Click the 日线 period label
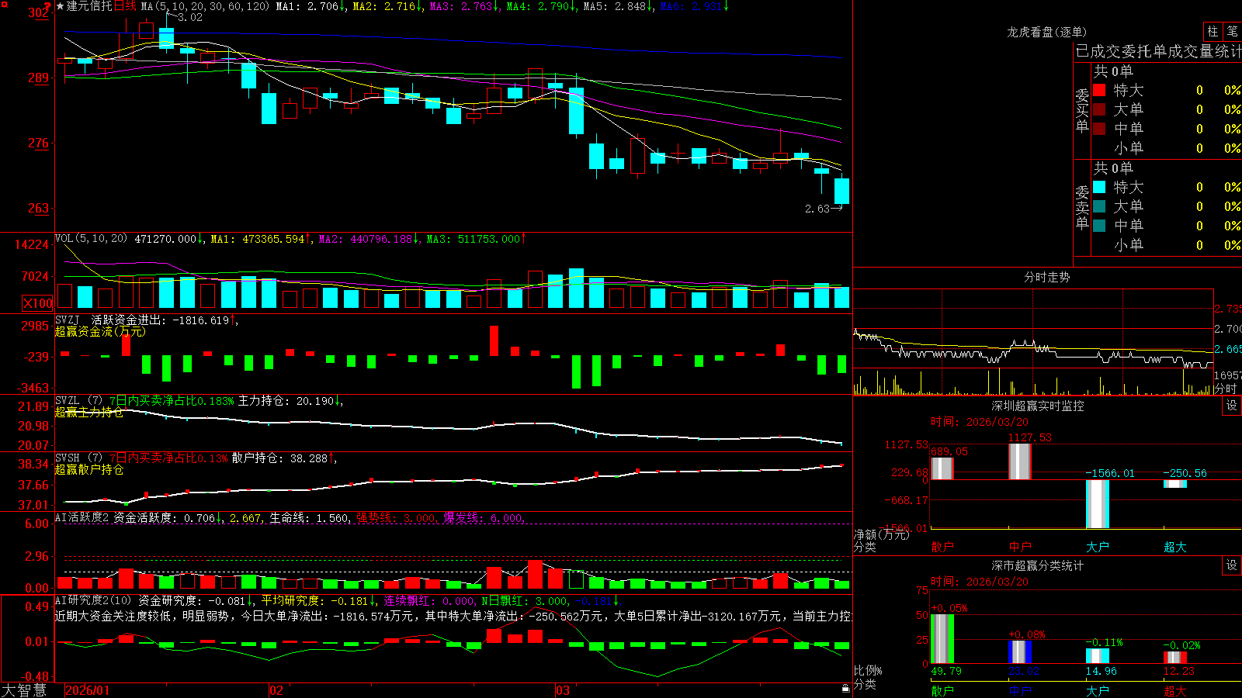The height and width of the screenshot is (698, 1242). click(x=125, y=6)
